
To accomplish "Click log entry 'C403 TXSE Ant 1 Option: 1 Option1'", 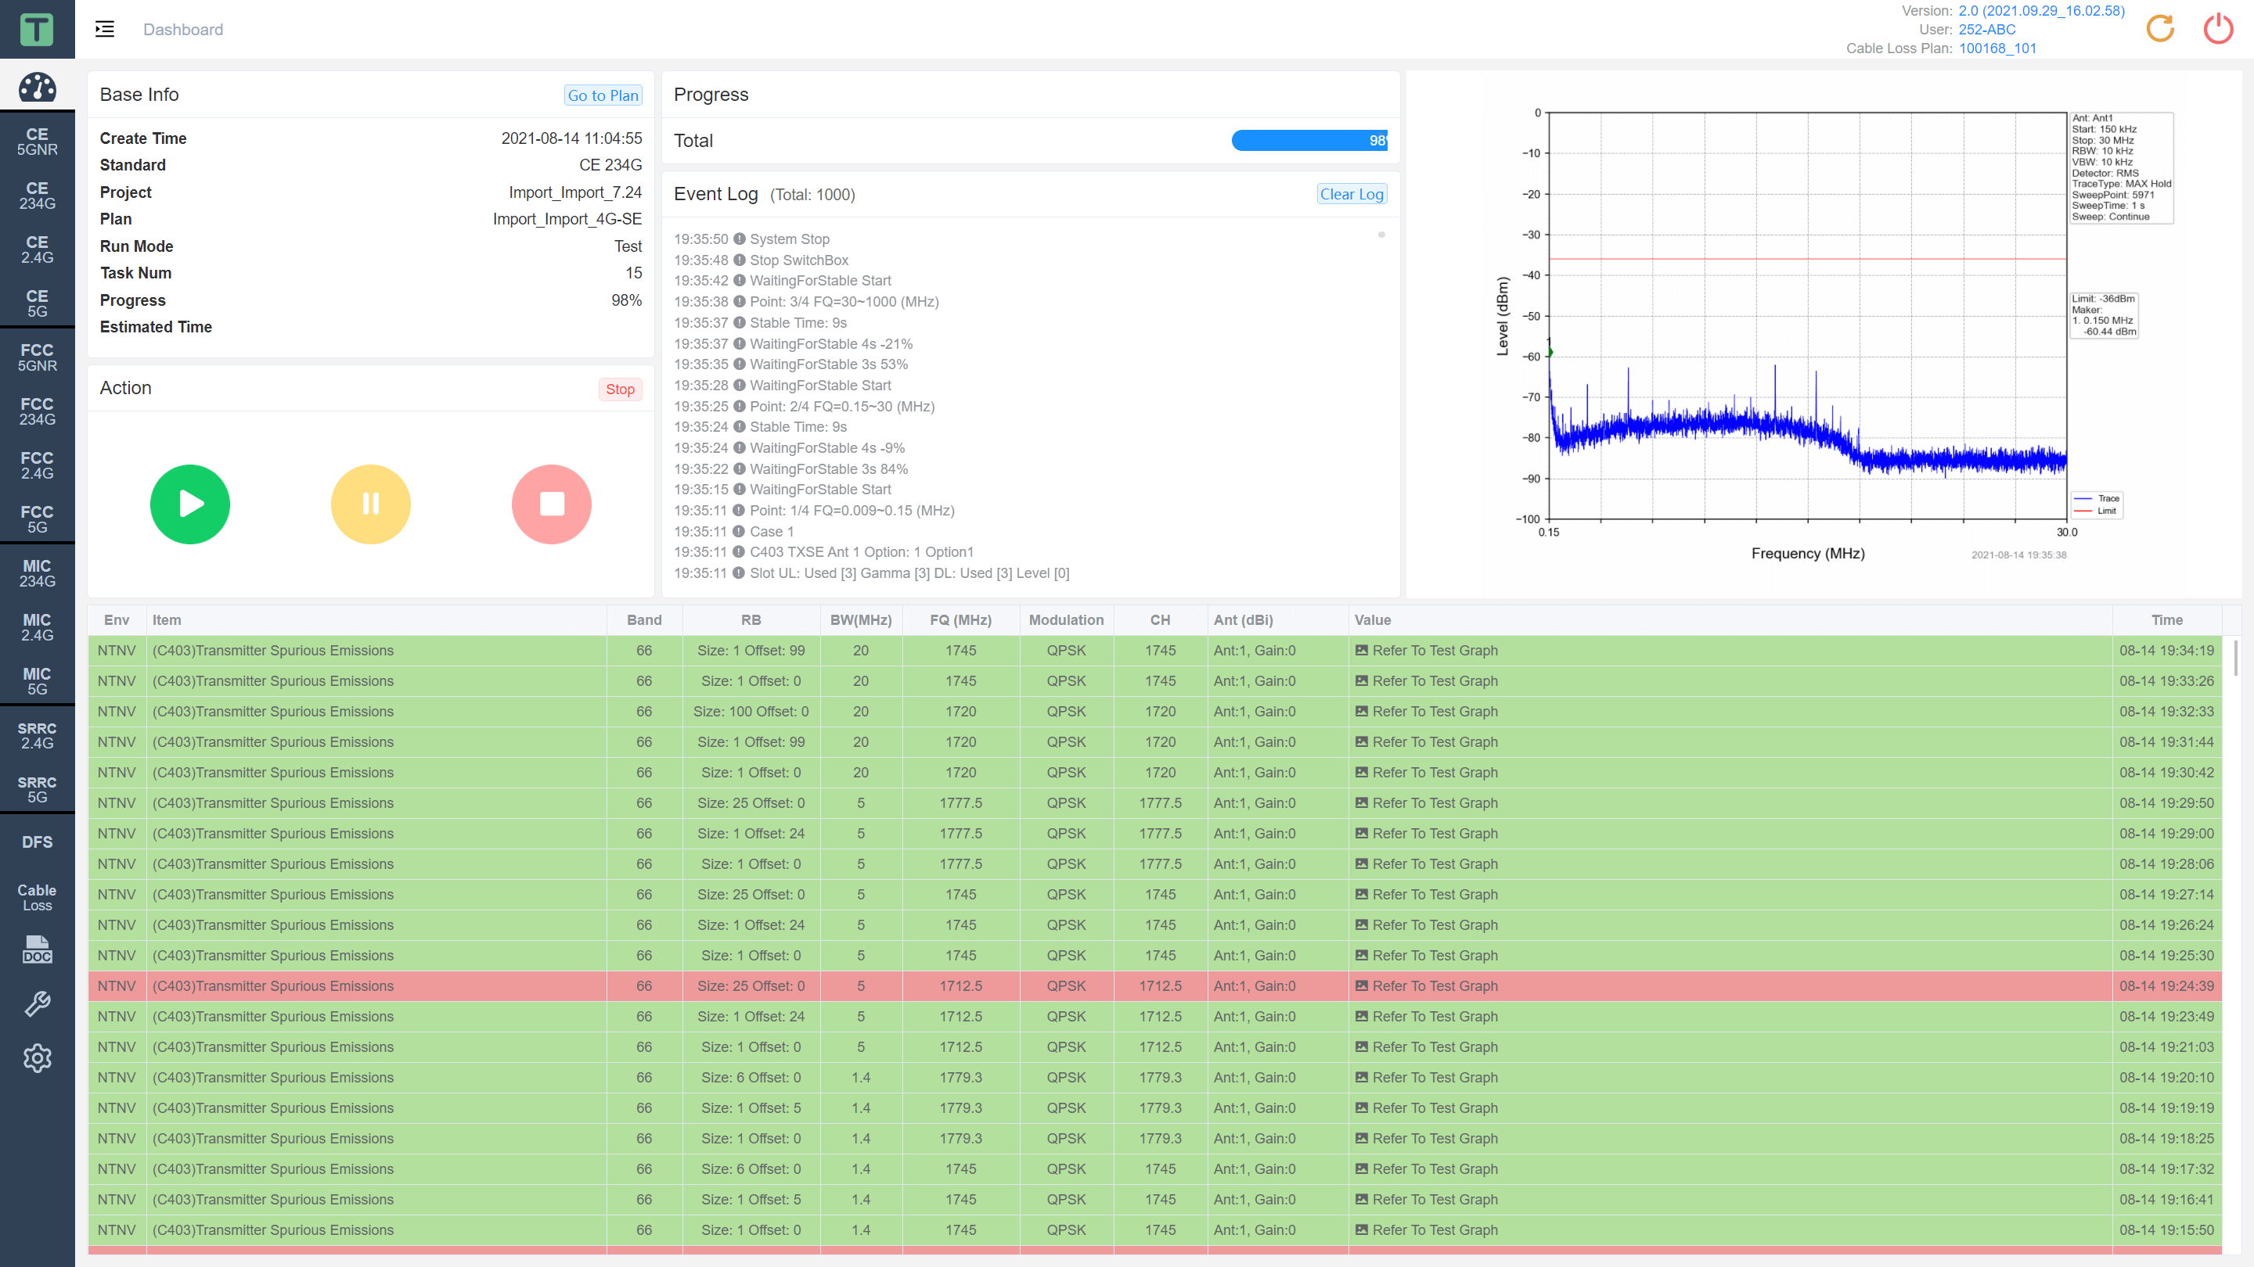I will click(861, 551).
